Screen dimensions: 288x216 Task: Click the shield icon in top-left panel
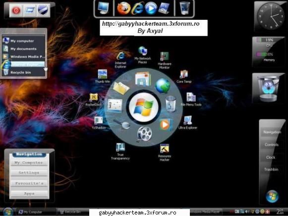pyautogui.click(x=43, y=10)
